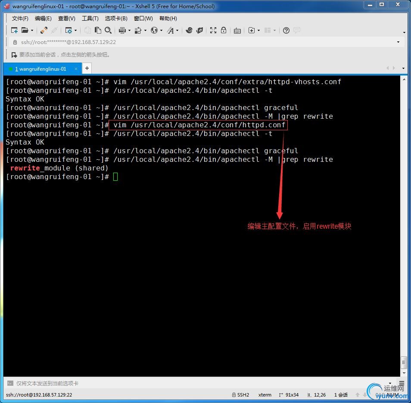The image size is (411, 403).
Task: Click the greyed speech bubble icon
Action: [x=297, y=30]
